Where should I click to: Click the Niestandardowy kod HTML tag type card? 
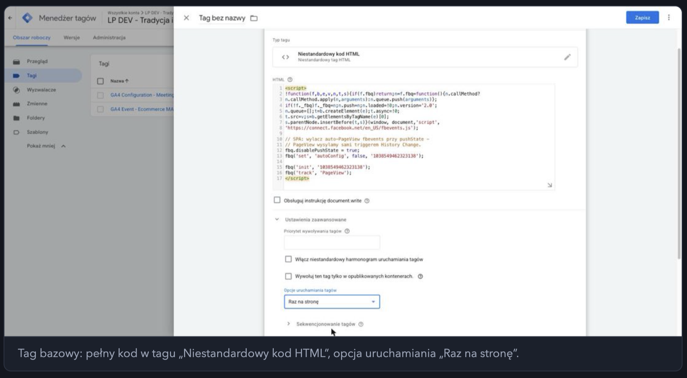(x=425, y=57)
